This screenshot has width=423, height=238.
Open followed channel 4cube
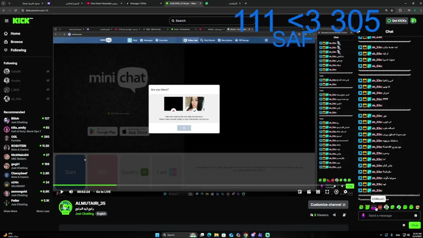tap(26, 81)
